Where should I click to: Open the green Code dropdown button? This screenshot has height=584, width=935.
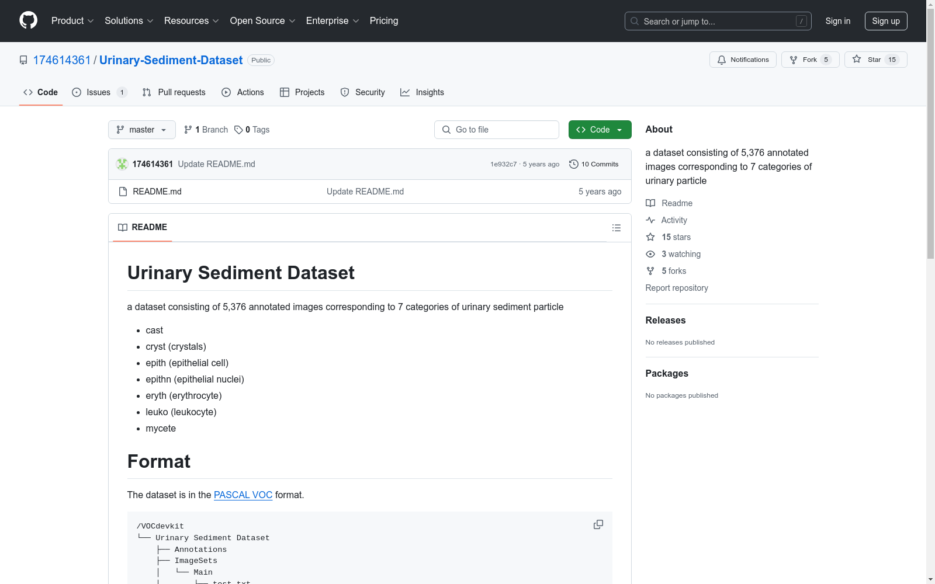tap(600, 130)
